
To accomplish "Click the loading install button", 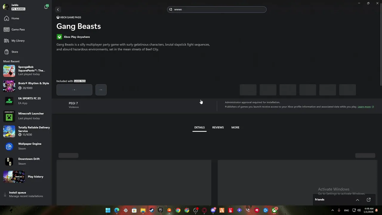I will 74,90.
